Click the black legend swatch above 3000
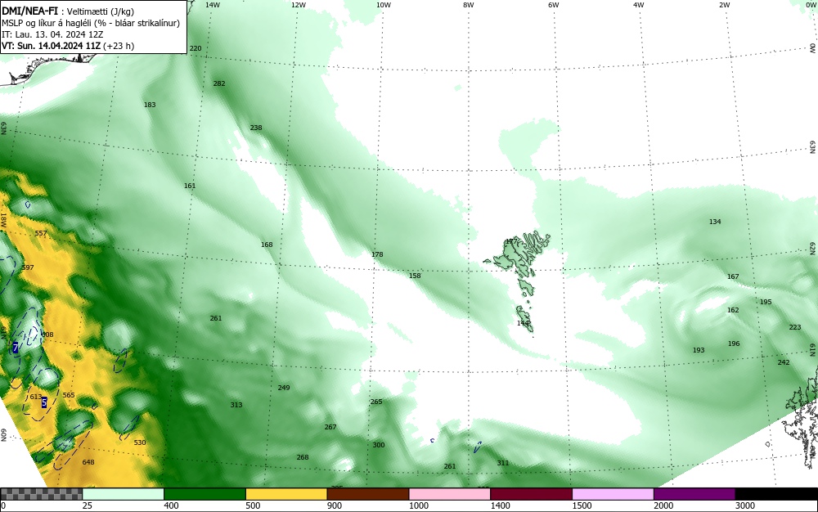 [x=776, y=494]
